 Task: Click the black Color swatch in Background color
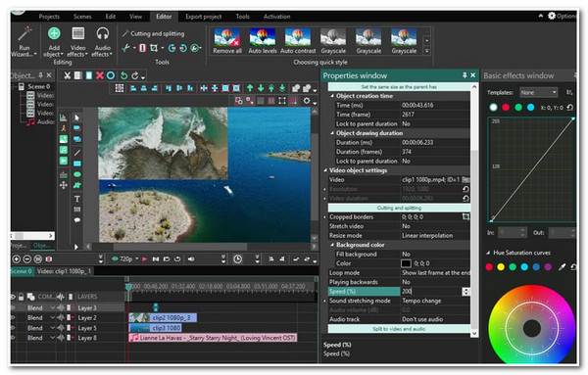coord(406,263)
